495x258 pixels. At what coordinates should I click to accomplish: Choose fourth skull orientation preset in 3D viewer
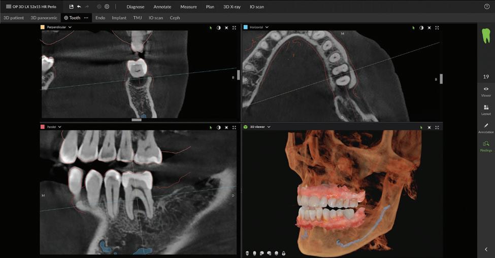(x=269, y=253)
